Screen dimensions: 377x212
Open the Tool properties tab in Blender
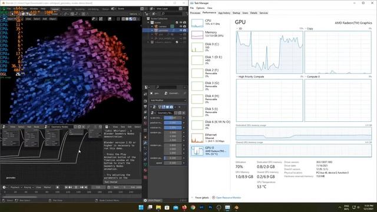145,94
